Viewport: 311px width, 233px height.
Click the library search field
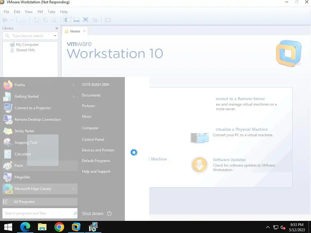pyautogui.click(x=30, y=36)
